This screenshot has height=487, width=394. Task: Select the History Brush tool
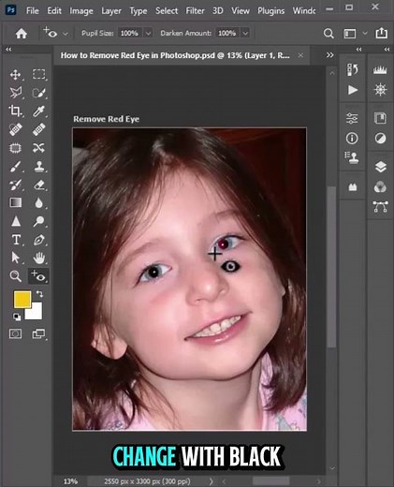(x=15, y=184)
